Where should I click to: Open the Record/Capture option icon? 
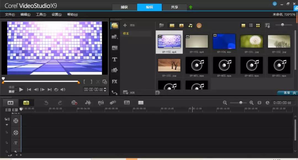tap(74, 103)
